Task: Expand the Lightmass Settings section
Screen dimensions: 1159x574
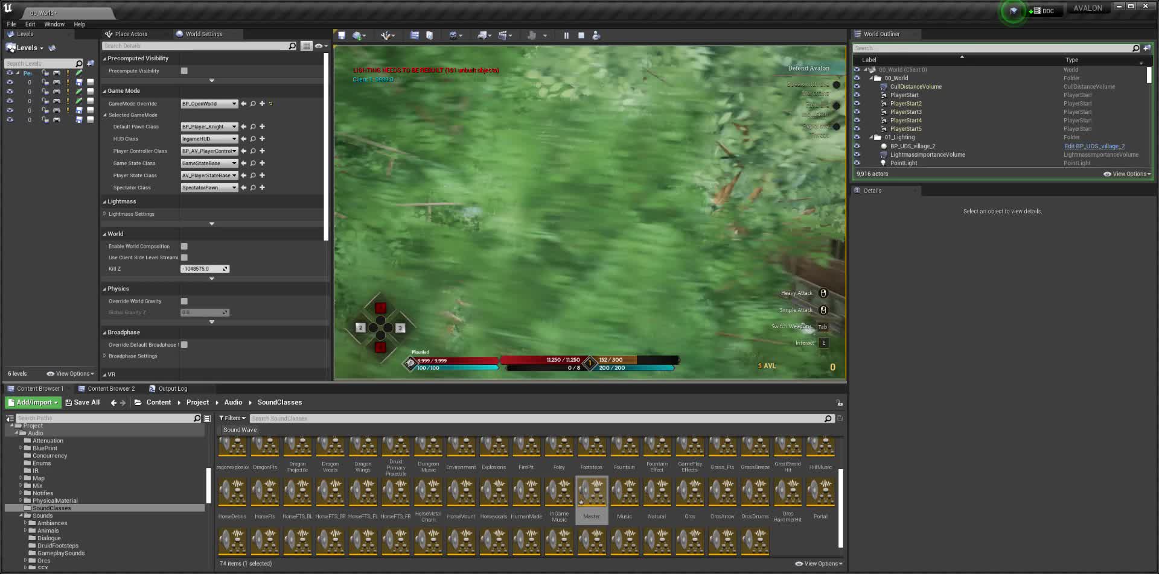Action: [105, 213]
